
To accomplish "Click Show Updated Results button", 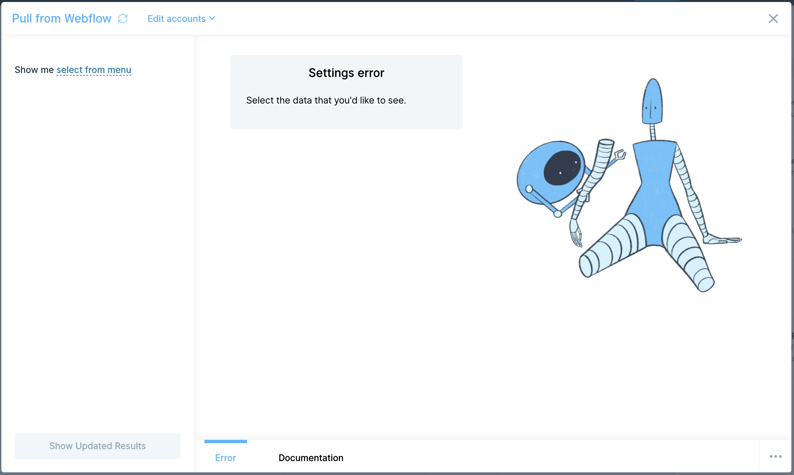I will click(x=98, y=446).
